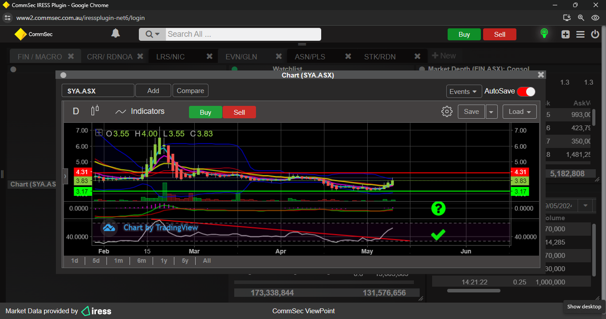The width and height of the screenshot is (606, 319).
Task: Click the power logout icon
Action: 595,34
